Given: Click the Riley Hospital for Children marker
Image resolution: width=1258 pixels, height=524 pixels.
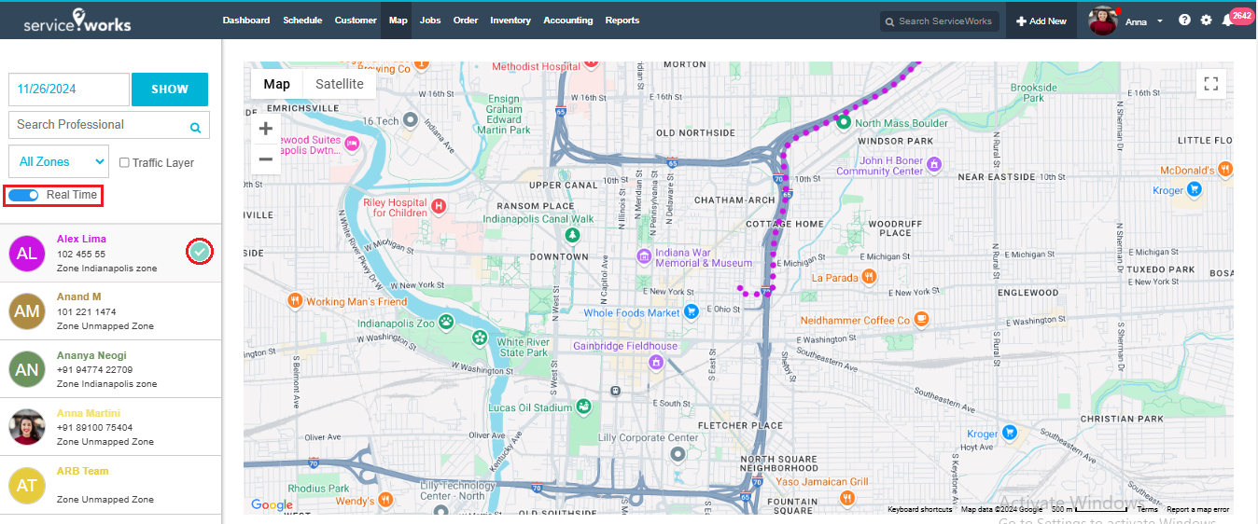Looking at the screenshot, I should tap(439, 205).
